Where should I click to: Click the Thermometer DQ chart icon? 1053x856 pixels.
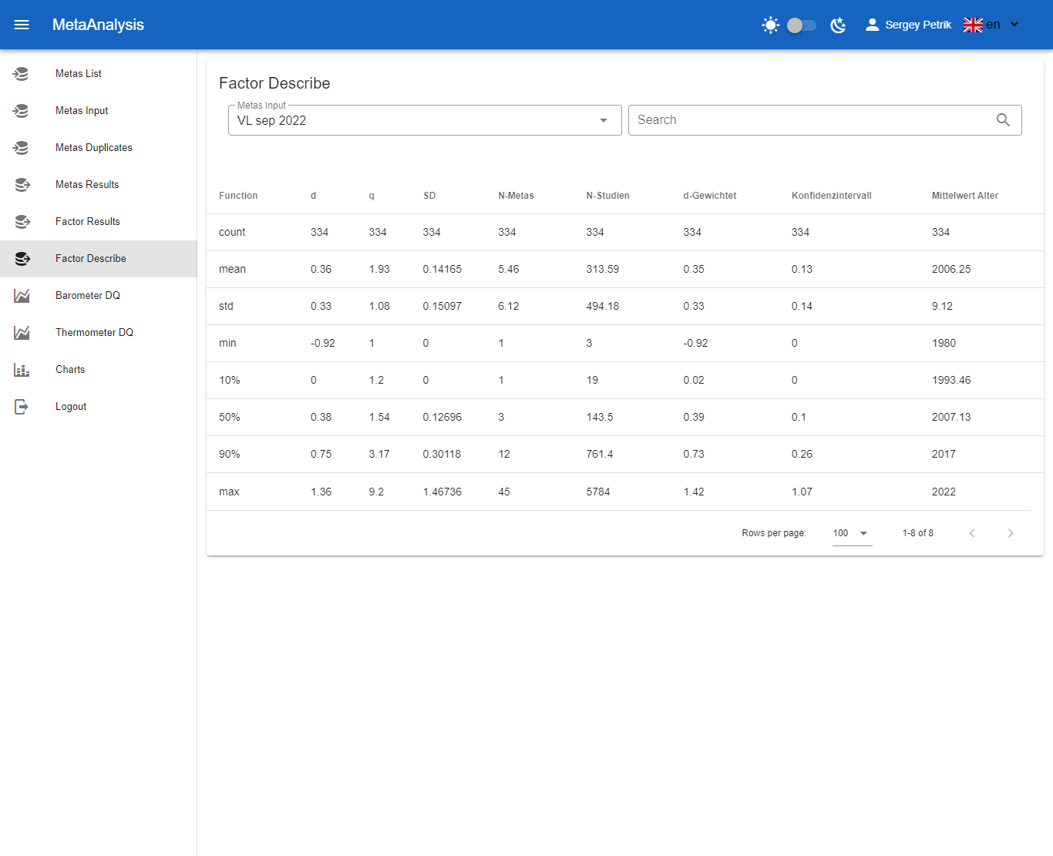22,333
